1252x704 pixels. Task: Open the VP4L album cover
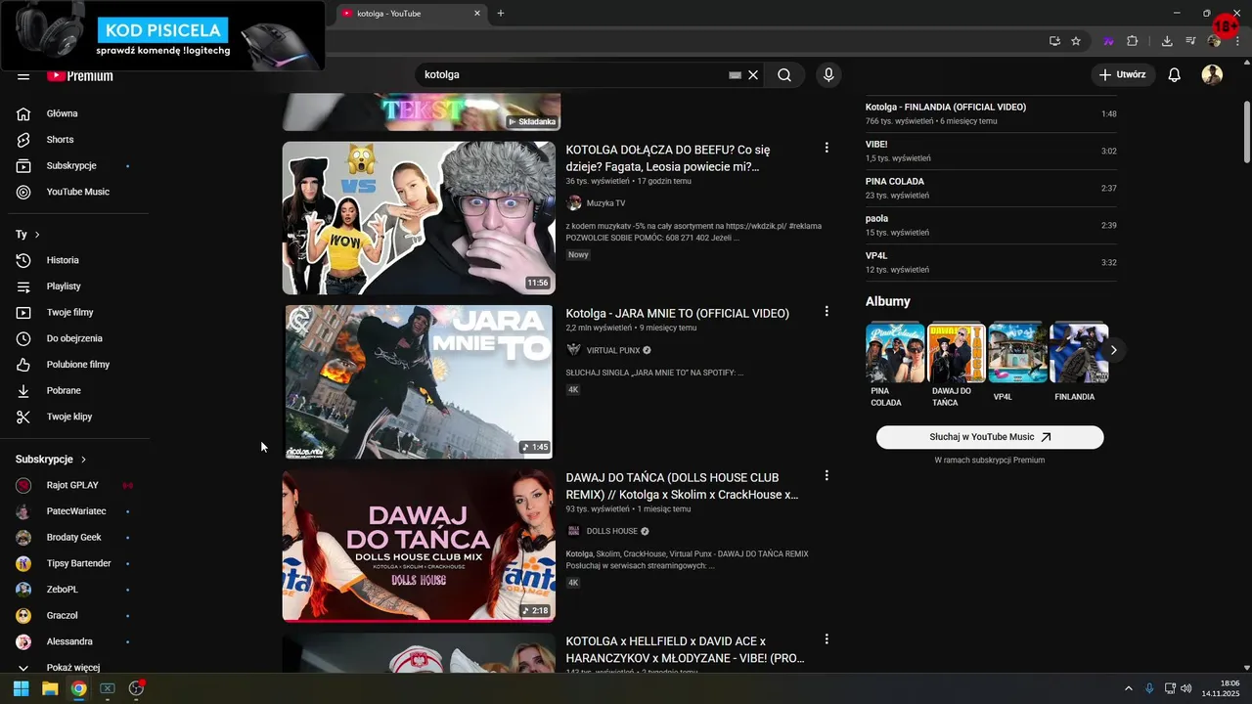pos(1018,353)
